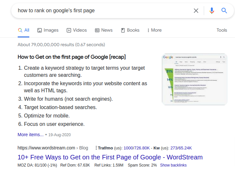Open the Books tab
This screenshot has width=235, height=172.
point(130,30)
